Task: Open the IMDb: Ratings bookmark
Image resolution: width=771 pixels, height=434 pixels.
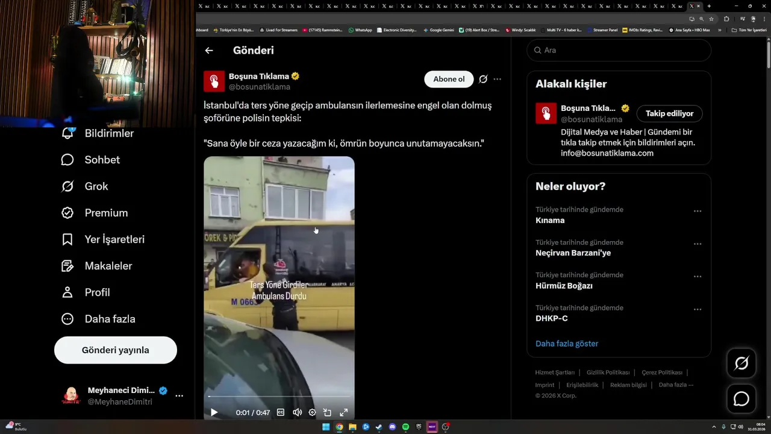Action: click(x=643, y=30)
